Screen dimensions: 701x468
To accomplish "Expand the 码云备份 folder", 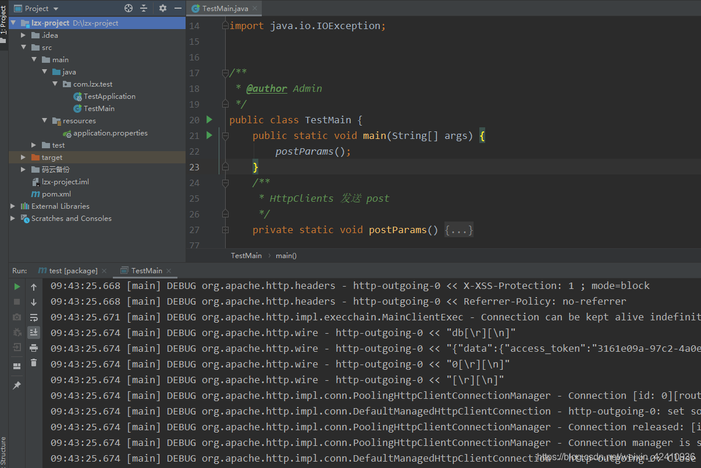I will (x=23, y=169).
